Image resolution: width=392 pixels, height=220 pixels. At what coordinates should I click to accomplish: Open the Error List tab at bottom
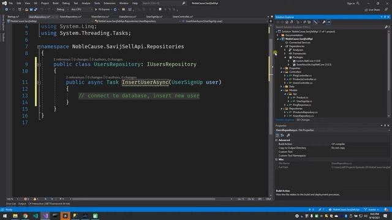(x=11, y=204)
